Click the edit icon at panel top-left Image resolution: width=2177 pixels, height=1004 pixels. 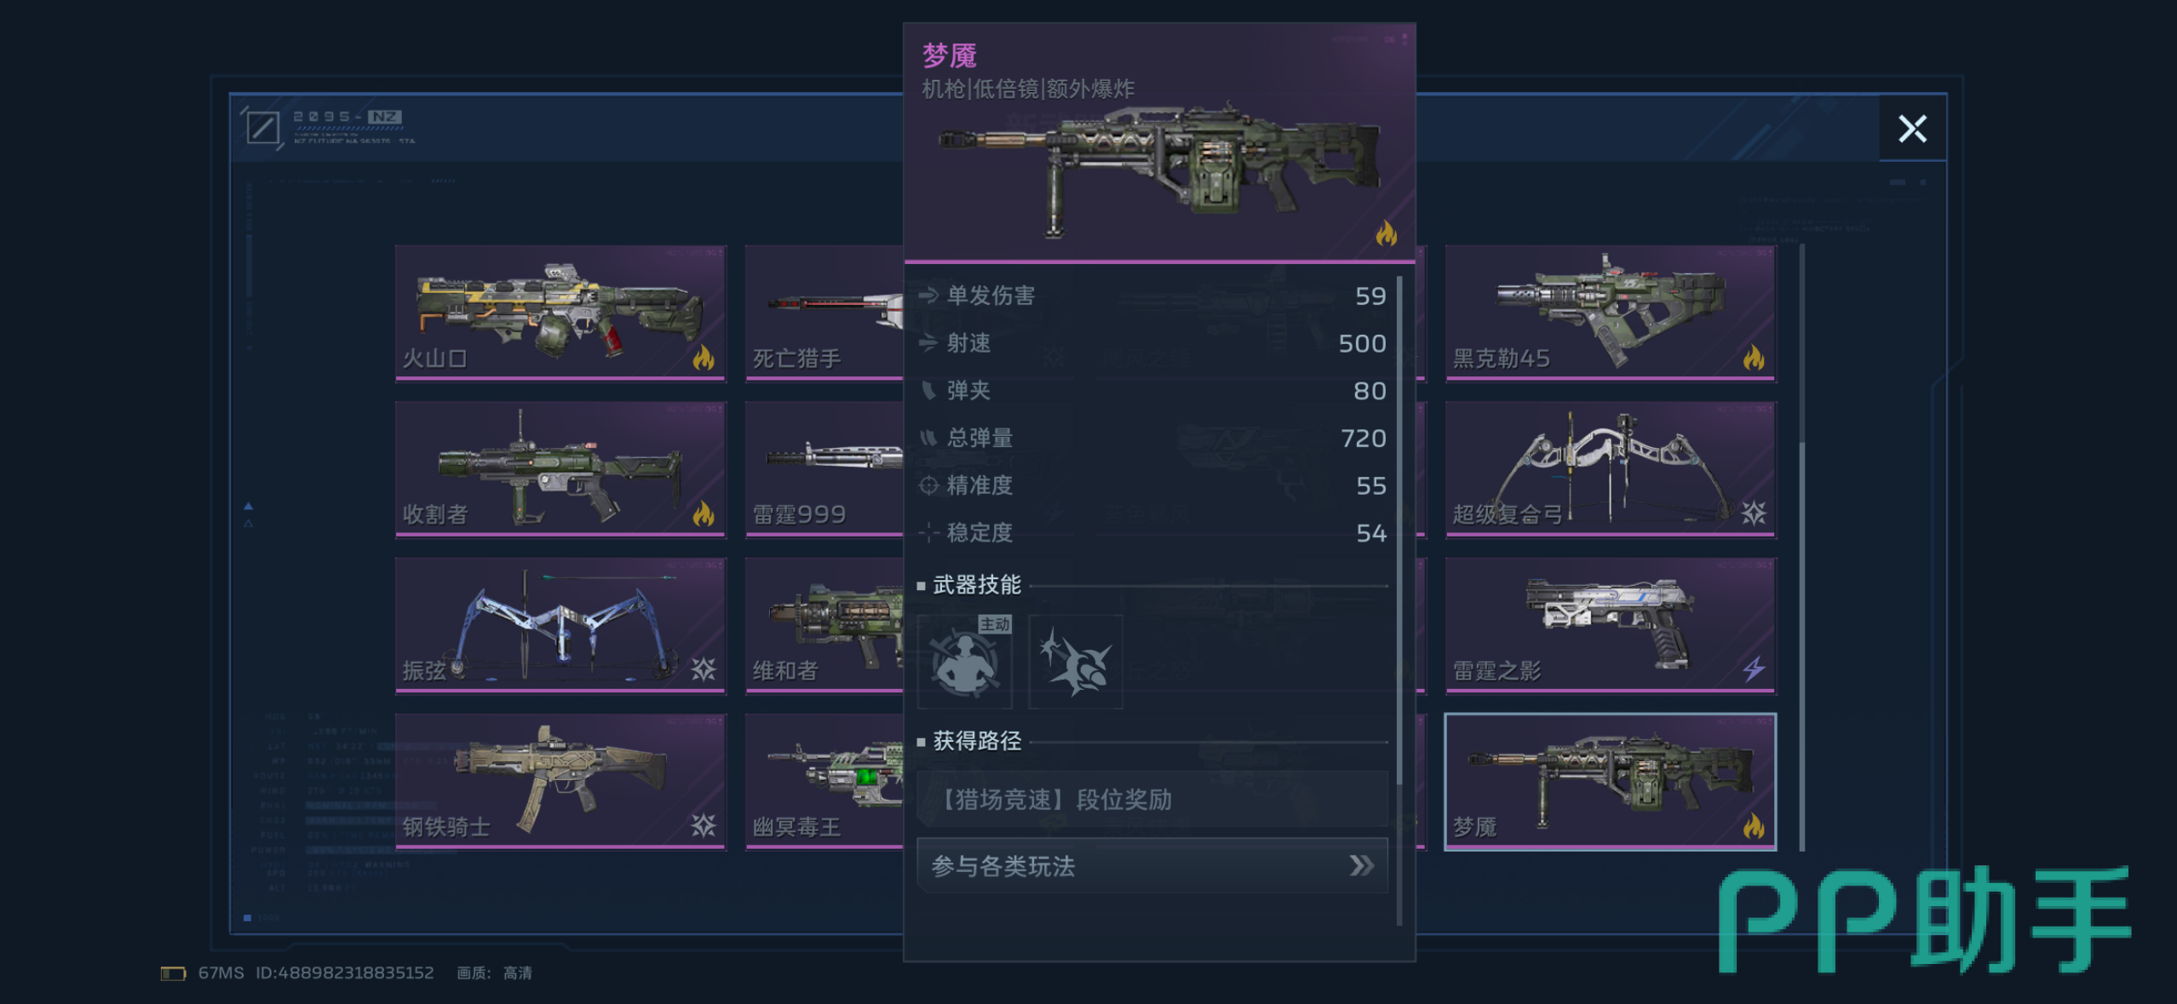[x=262, y=128]
